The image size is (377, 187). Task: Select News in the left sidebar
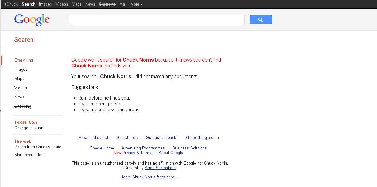pyautogui.click(x=19, y=97)
